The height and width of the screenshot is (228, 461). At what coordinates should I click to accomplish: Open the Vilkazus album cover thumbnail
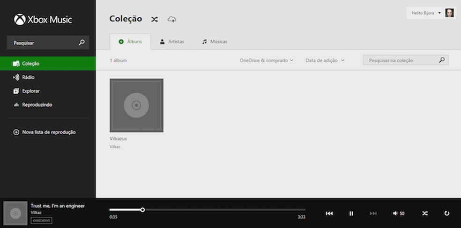pyautogui.click(x=136, y=105)
